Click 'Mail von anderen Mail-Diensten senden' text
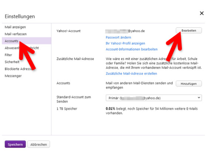The image size is (206, 154). click(139, 85)
